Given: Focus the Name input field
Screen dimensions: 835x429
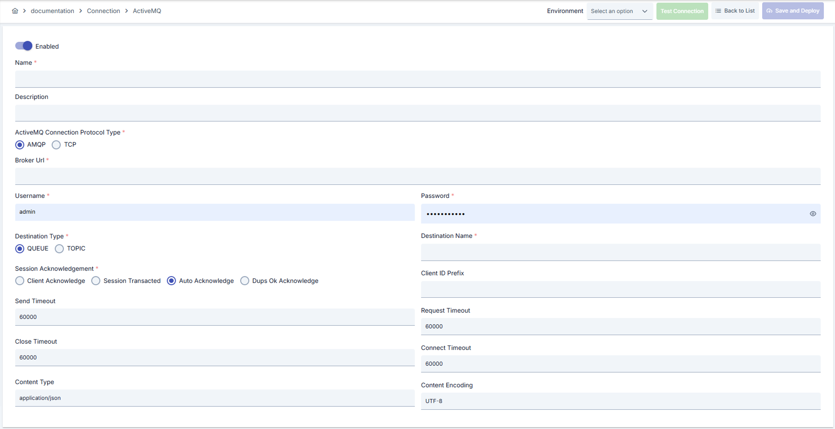Looking at the screenshot, I should [x=417, y=79].
